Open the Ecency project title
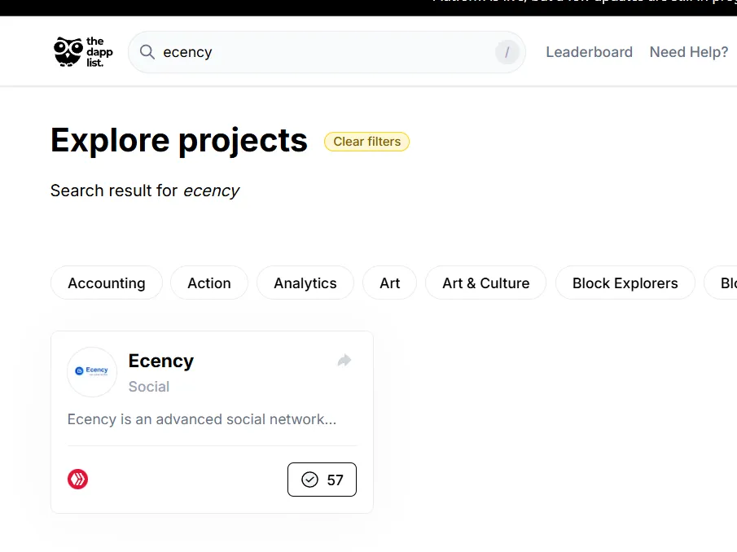The image size is (737, 552). (160, 361)
